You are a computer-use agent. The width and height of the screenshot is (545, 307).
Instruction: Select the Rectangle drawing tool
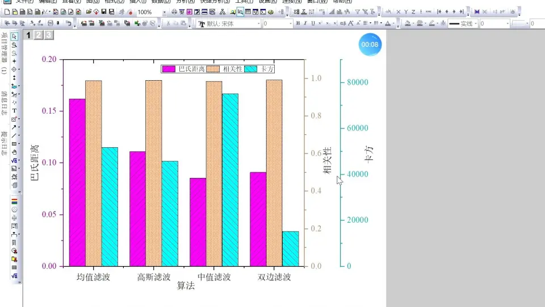pyautogui.click(x=14, y=144)
